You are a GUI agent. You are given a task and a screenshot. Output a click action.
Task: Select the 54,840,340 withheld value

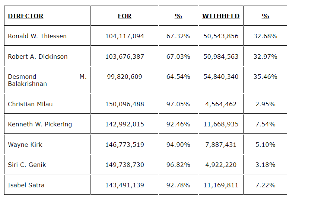(x=221, y=77)
